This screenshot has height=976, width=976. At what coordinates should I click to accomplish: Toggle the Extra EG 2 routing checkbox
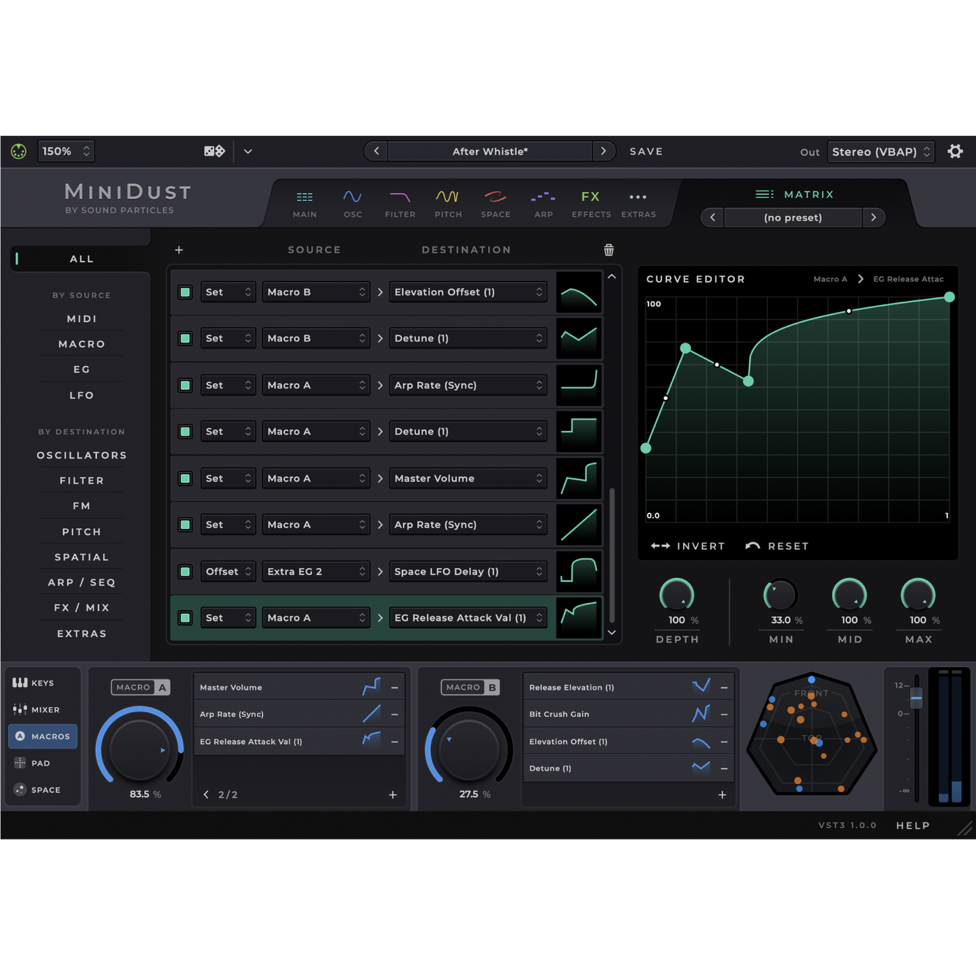185,572
